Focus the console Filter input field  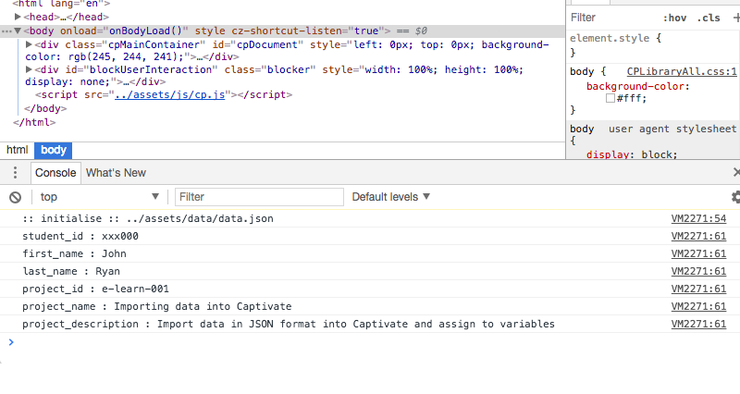(x=259, y=197)
